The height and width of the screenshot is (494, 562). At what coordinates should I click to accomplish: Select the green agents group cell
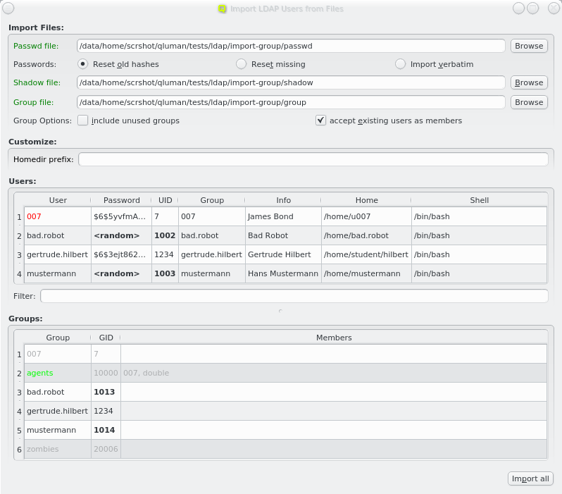point(58,373)
